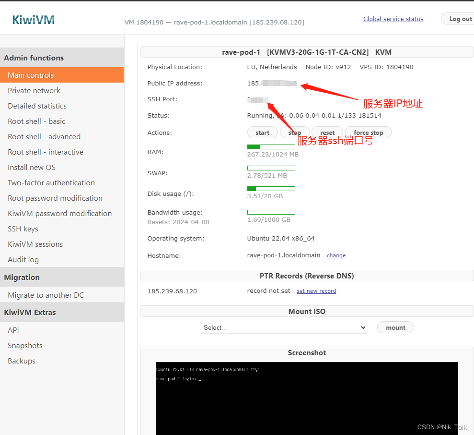Click the reset action button

(327, 133)
